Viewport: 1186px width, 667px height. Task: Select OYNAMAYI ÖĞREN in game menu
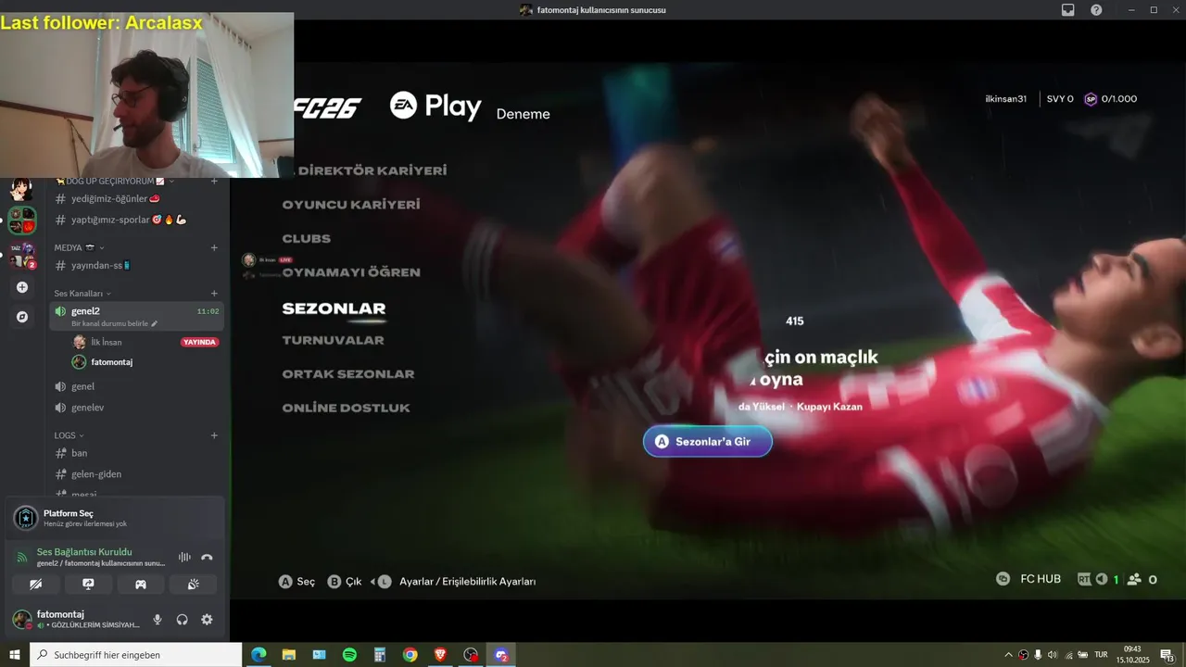point(351,272)
